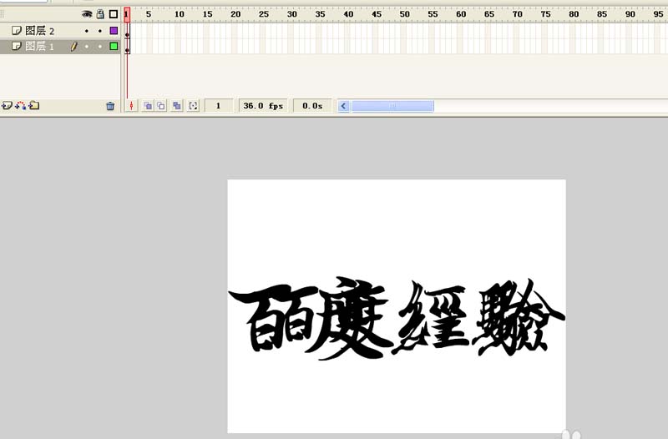
Task: Enable edit multiple frames
Action: coord(177,106)
